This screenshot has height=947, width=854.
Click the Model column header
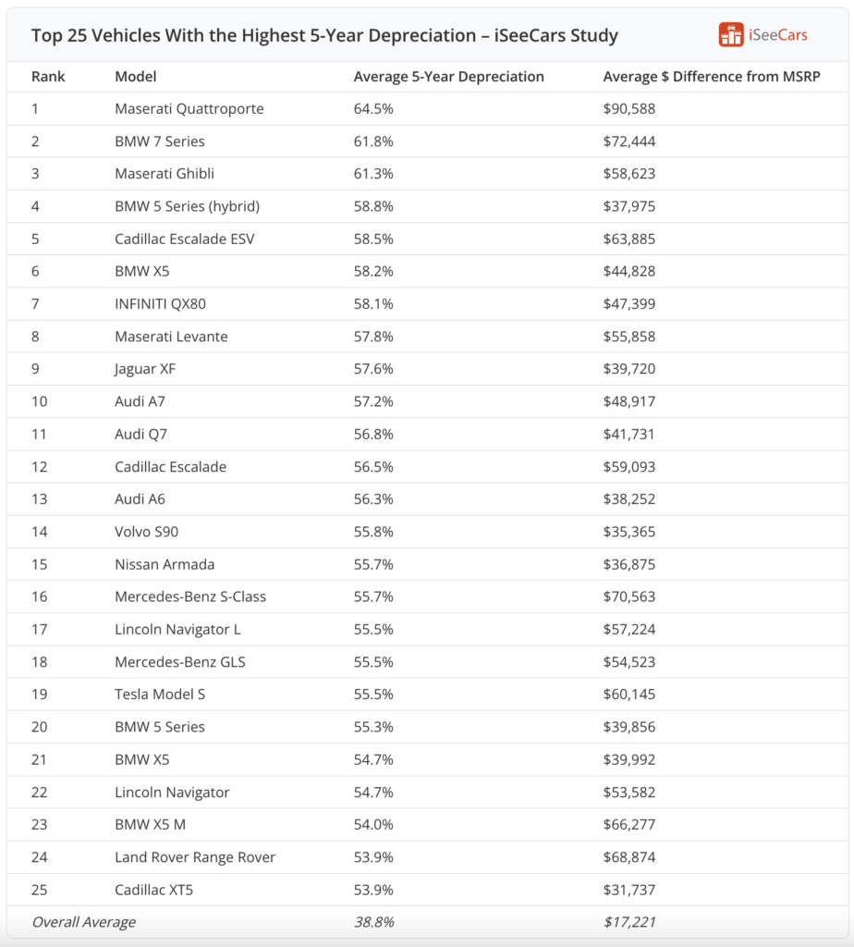136,77
